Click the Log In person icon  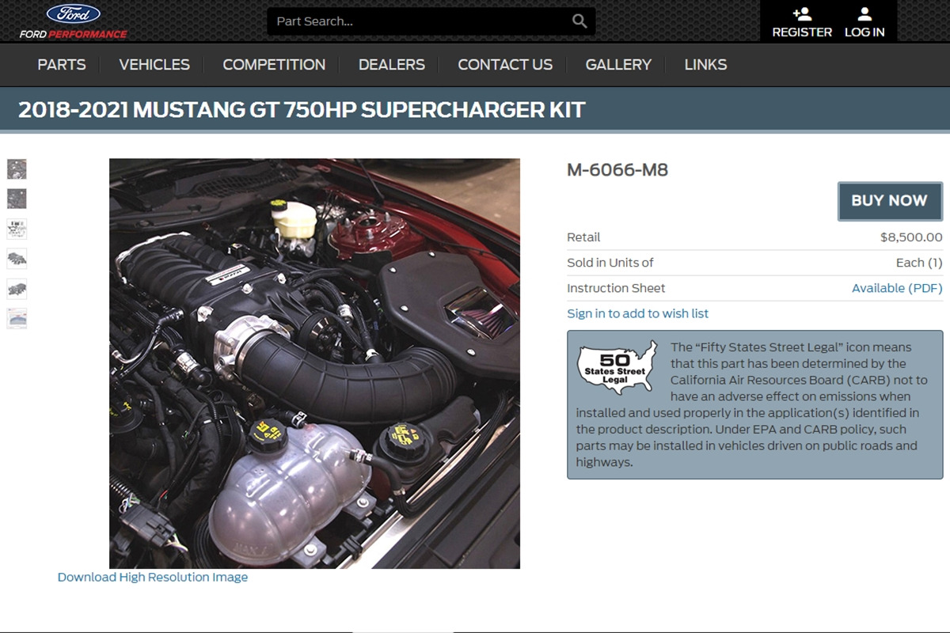(x=864, y=13)
